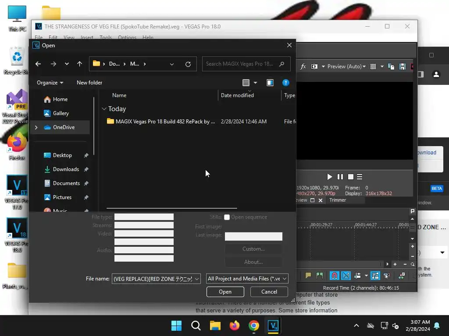This screenshot has width=449, height=336.
Task: Open Chrome from the taskbar
Action: point(254,325)
